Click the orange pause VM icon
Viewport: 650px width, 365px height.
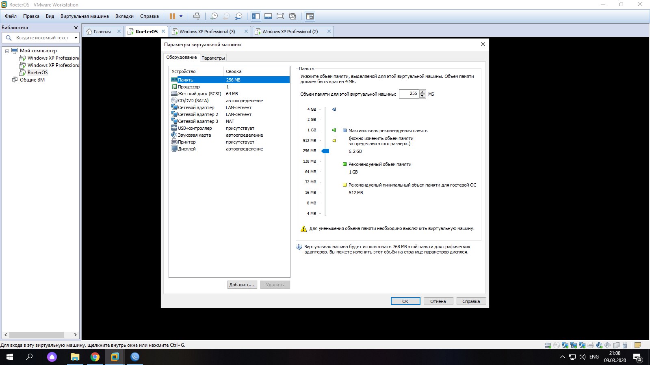tap(172, 16)
